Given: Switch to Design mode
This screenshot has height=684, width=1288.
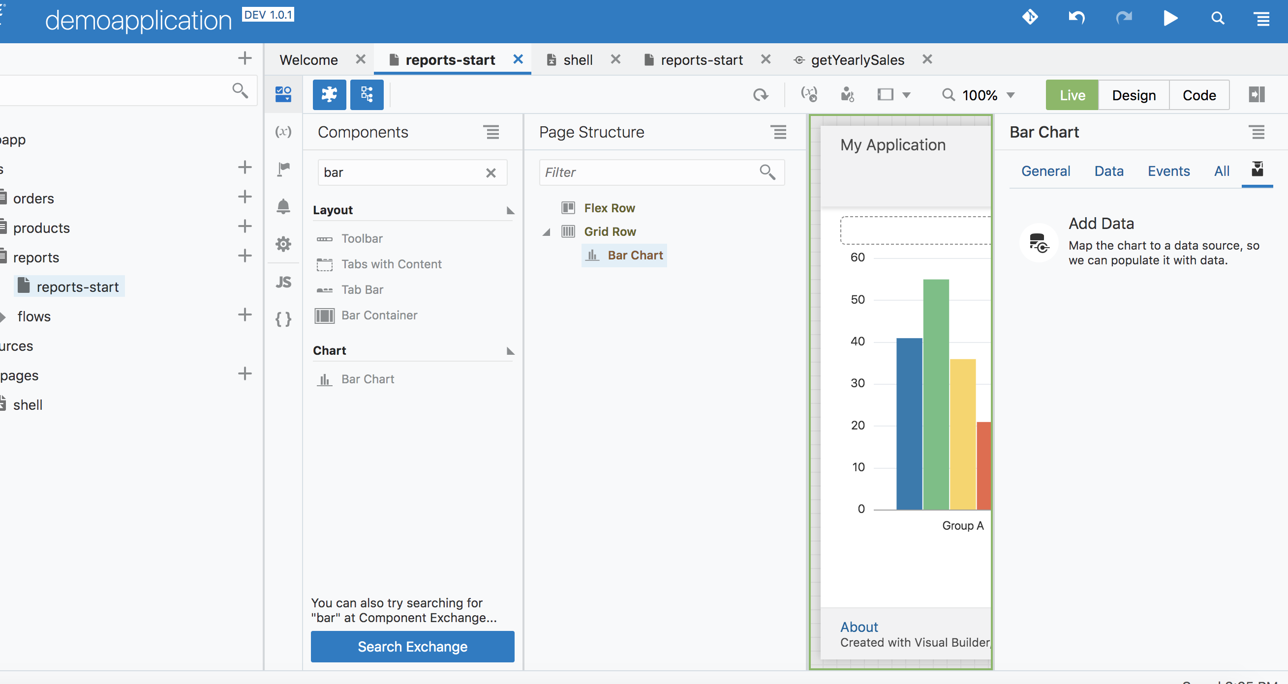Looking at the screenshot, I should (x=1134, y=95).
